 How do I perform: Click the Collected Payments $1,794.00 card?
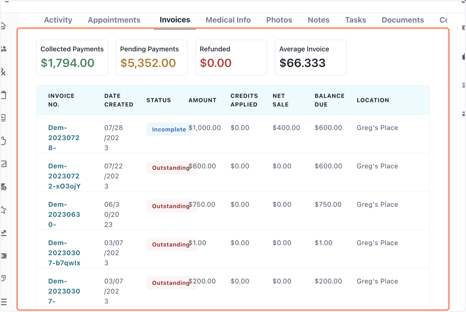[72, 58]
